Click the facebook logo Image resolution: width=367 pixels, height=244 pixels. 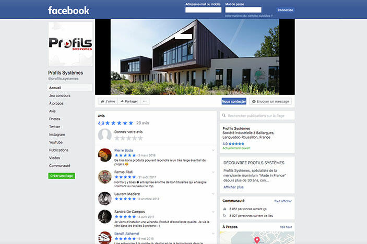tap(68, 10)
